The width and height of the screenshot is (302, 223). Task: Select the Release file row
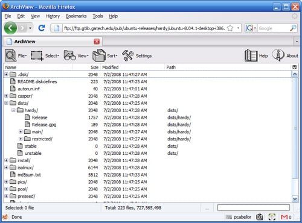(x=147, y=118)
